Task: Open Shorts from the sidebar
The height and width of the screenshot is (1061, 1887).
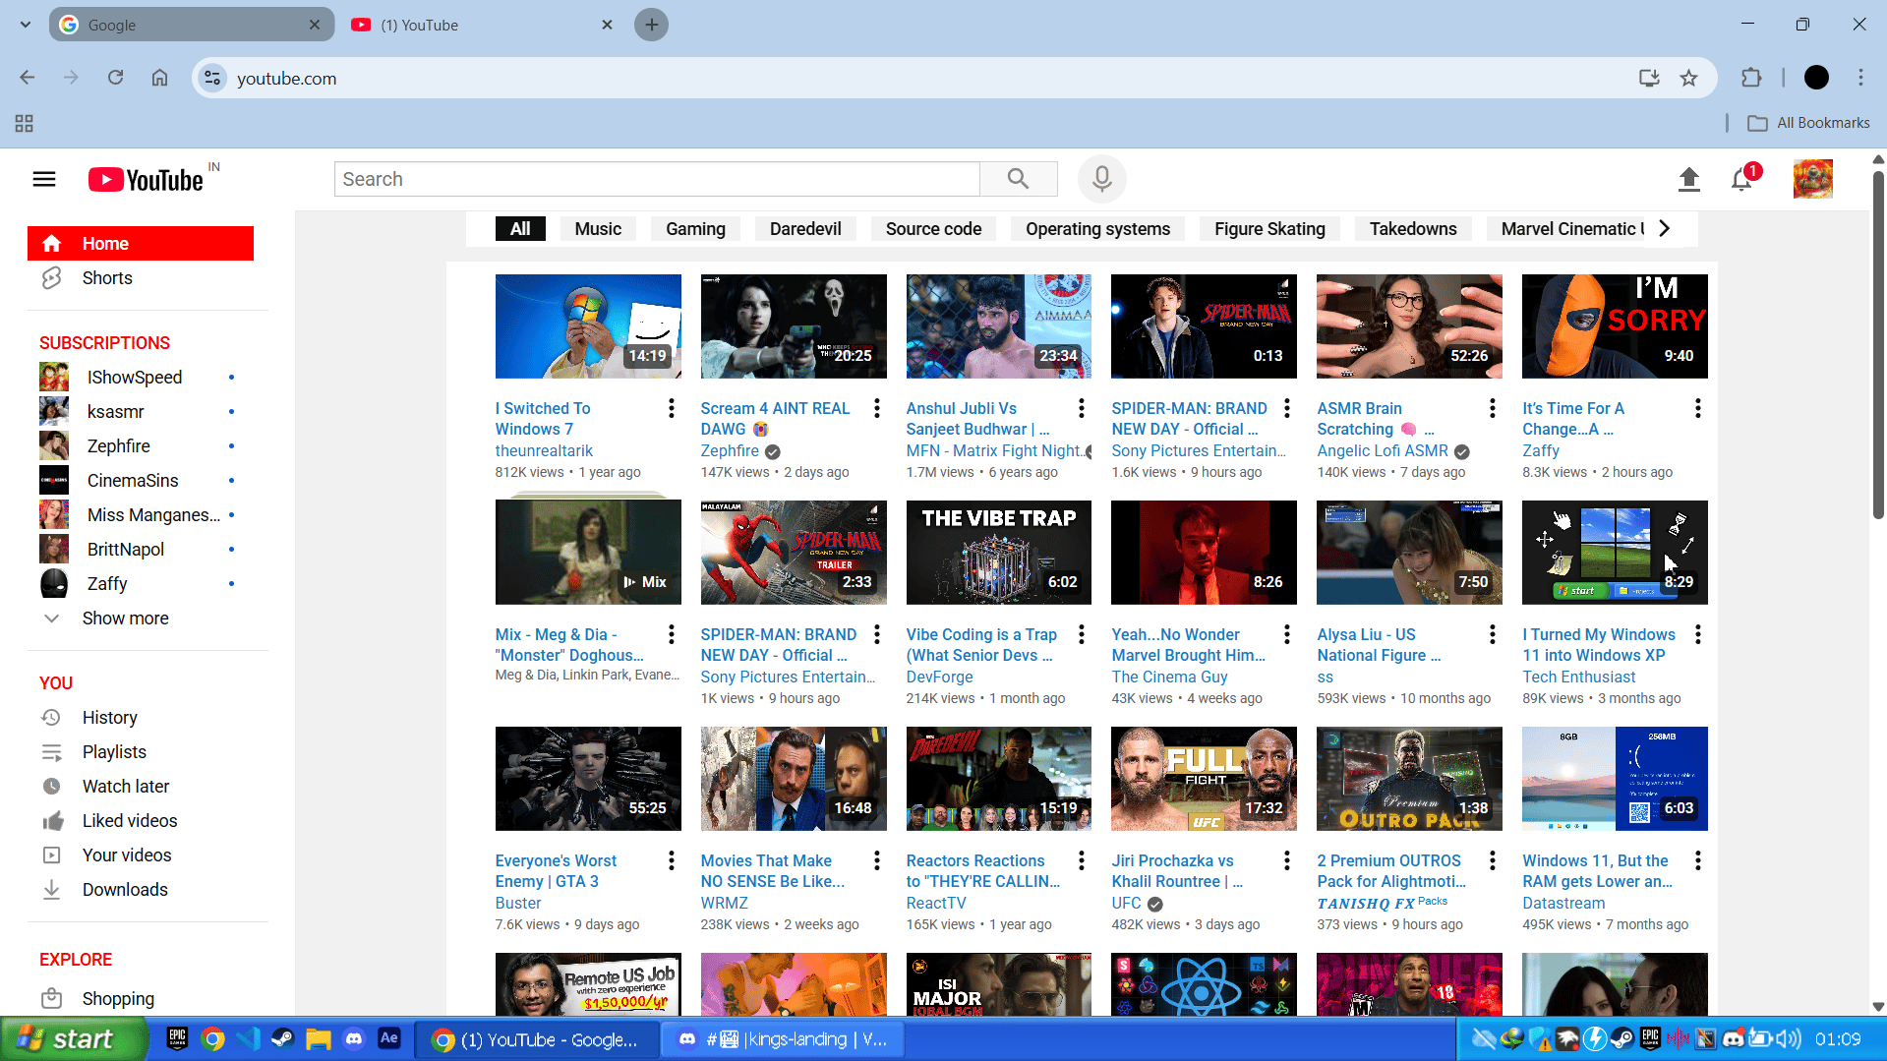Action: (107, 278)
